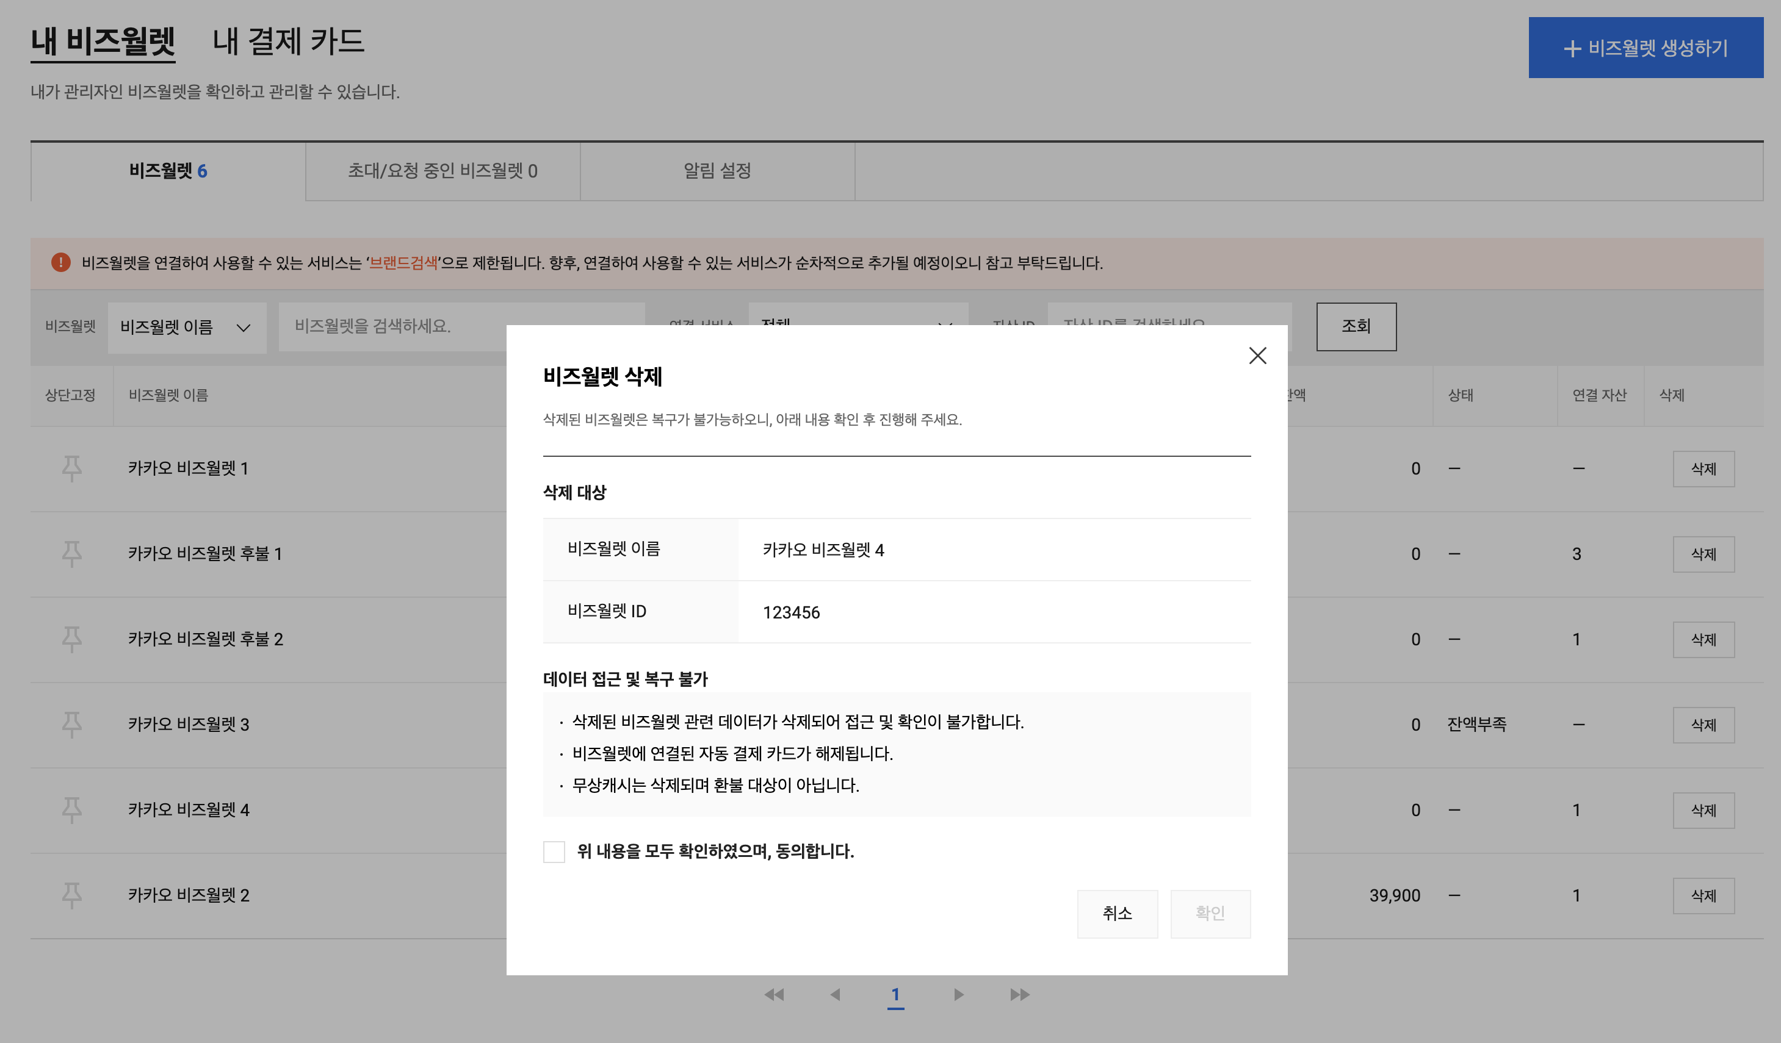The width and height of the screenshot is (1781, 1043).
Task: Go to first page double arrow
Action: (x=774, y=994)
